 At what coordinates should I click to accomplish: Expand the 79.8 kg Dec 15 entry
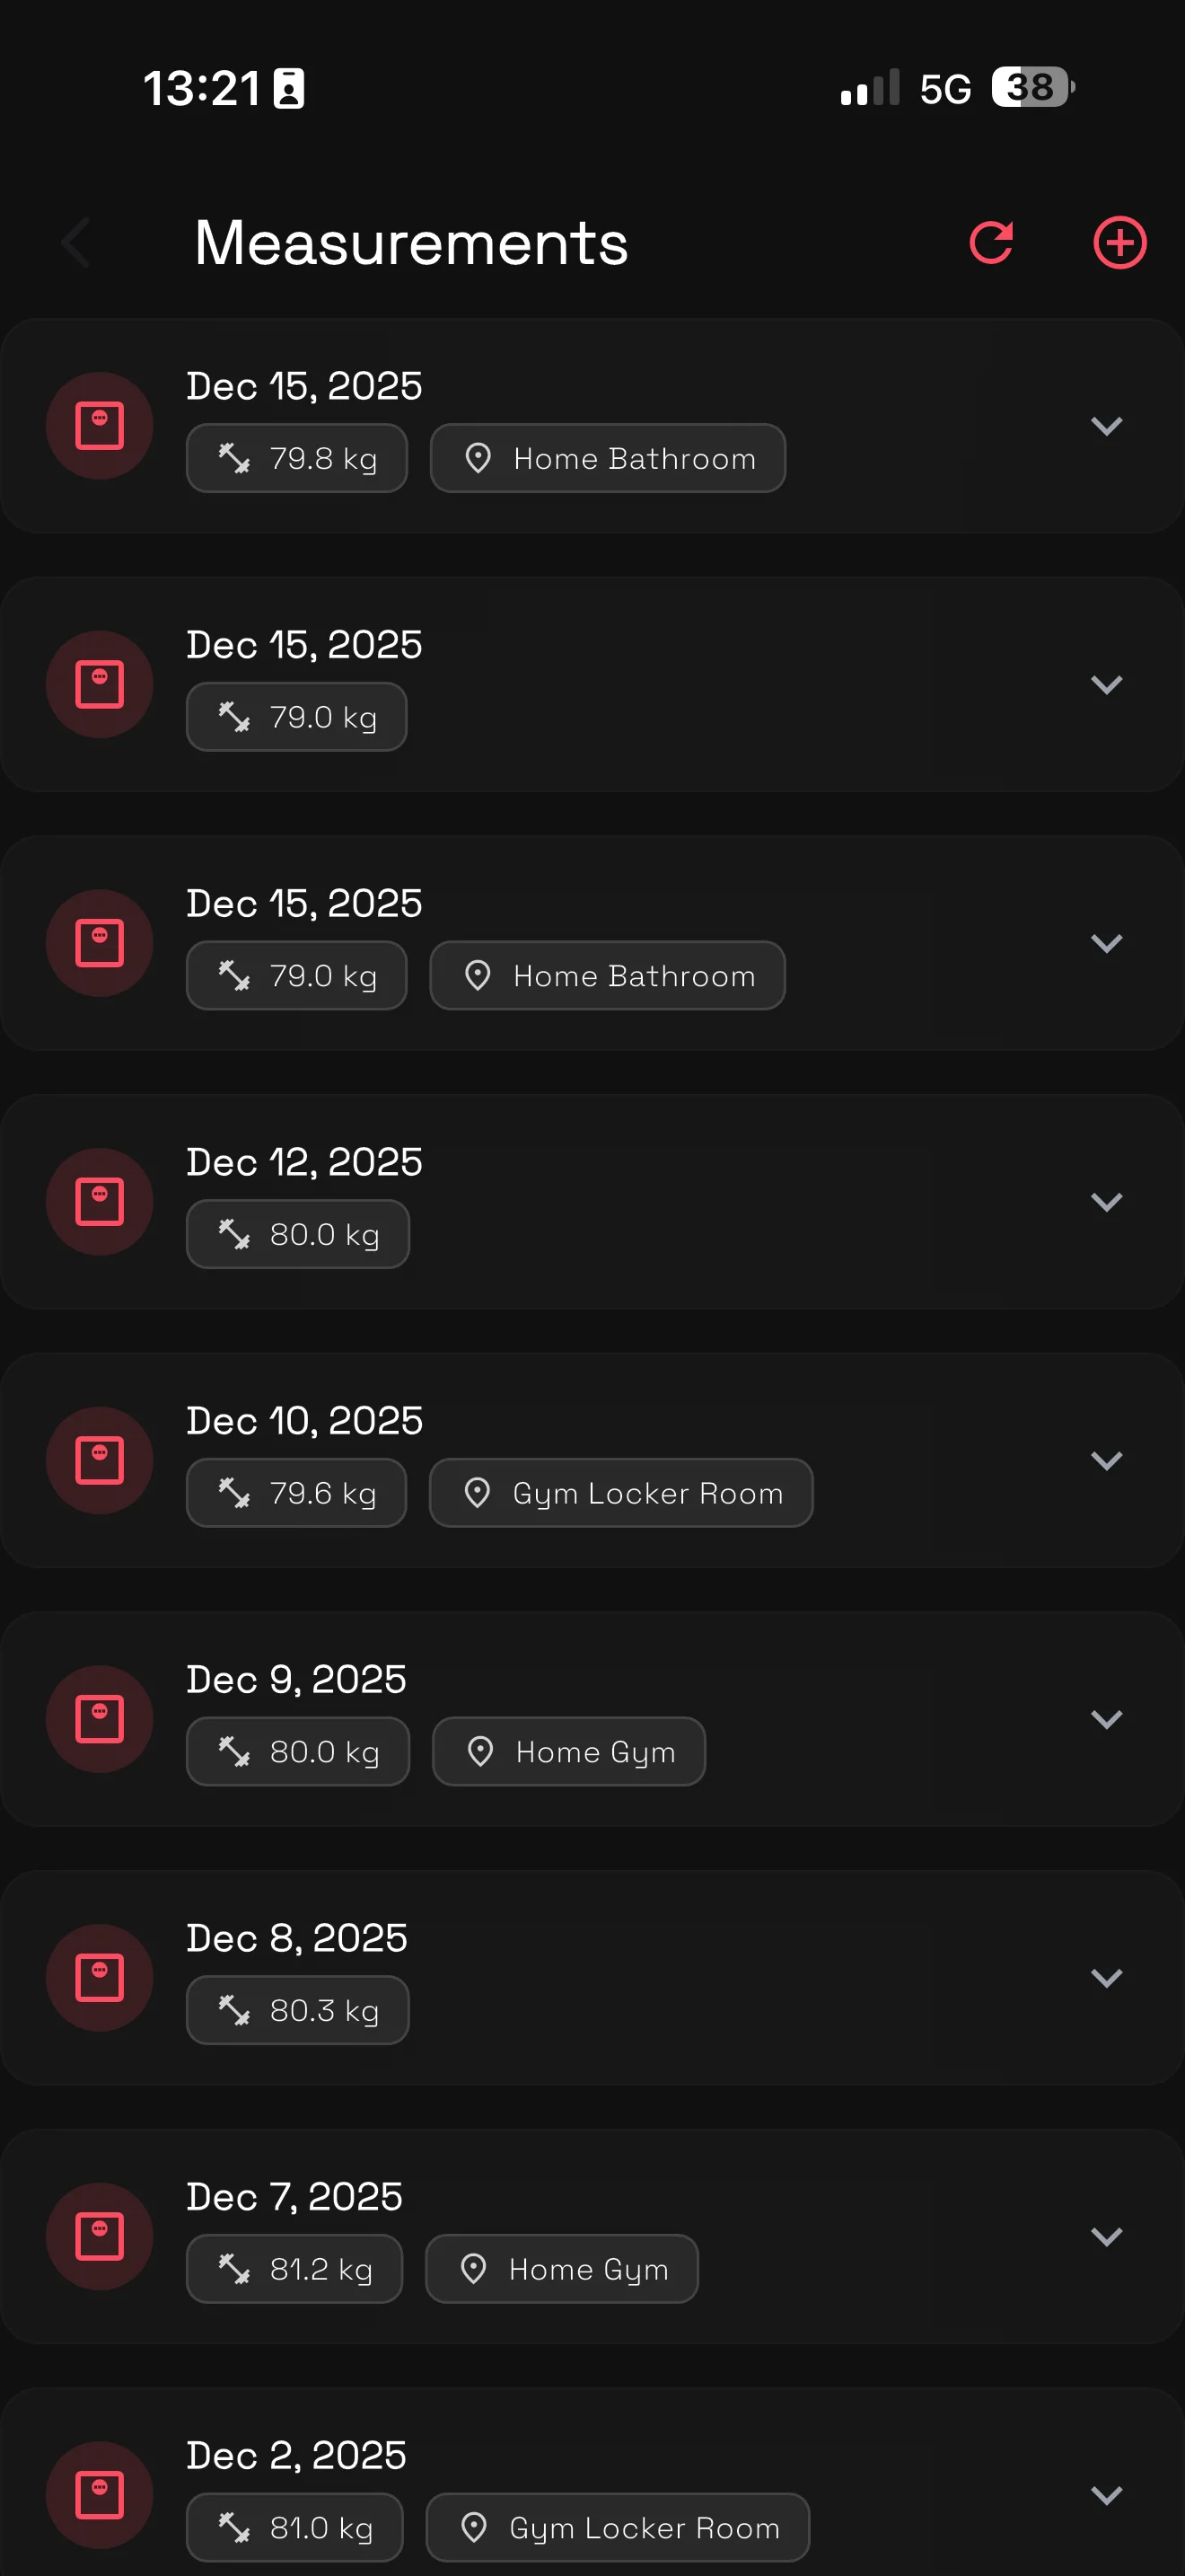(x=1106, y=426)
